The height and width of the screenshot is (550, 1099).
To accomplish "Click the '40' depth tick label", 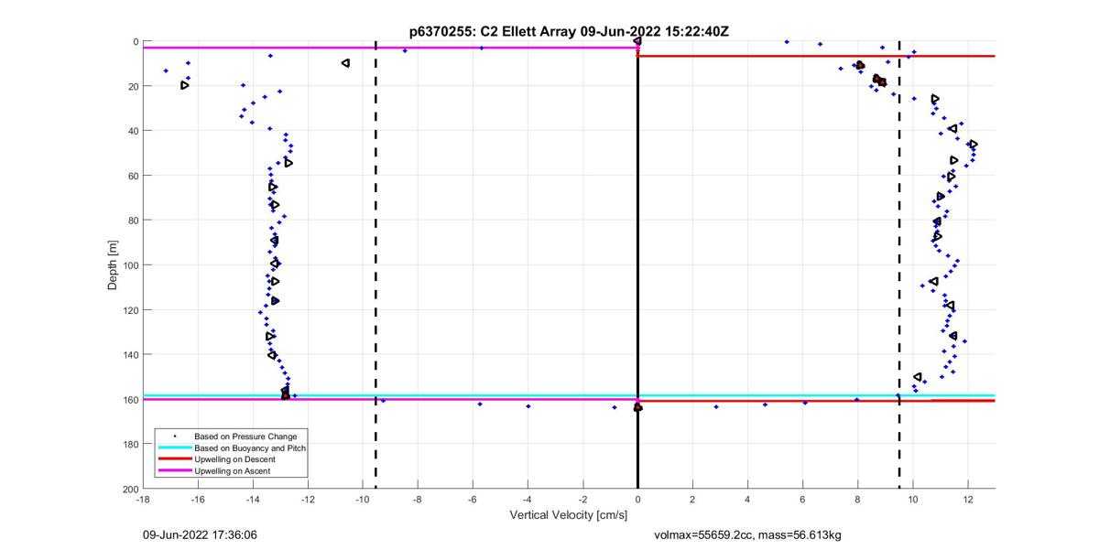I will (133, 131).
